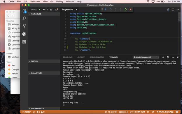Image resolution: width=182 pixels, height=114 pixels.
Task: Add a new terminal
Action: (x=163, y=57)
